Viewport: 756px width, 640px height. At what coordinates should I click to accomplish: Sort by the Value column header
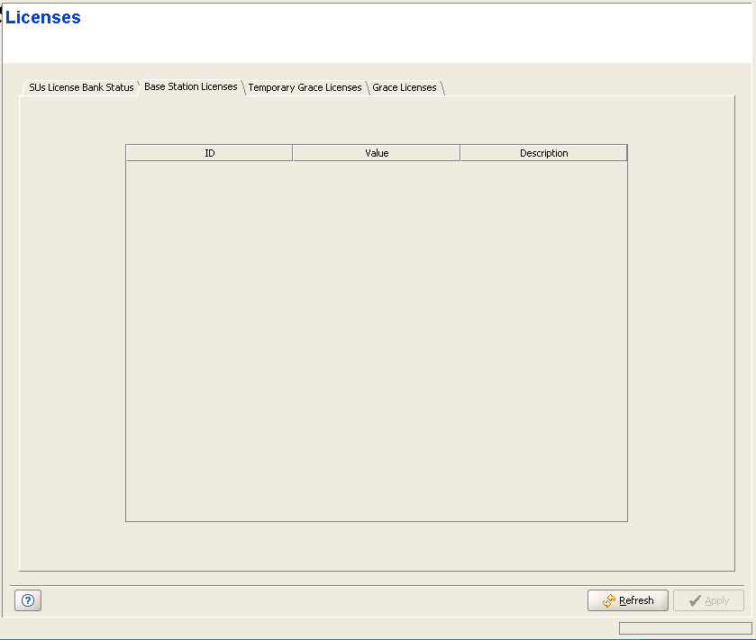coord(377,153)
